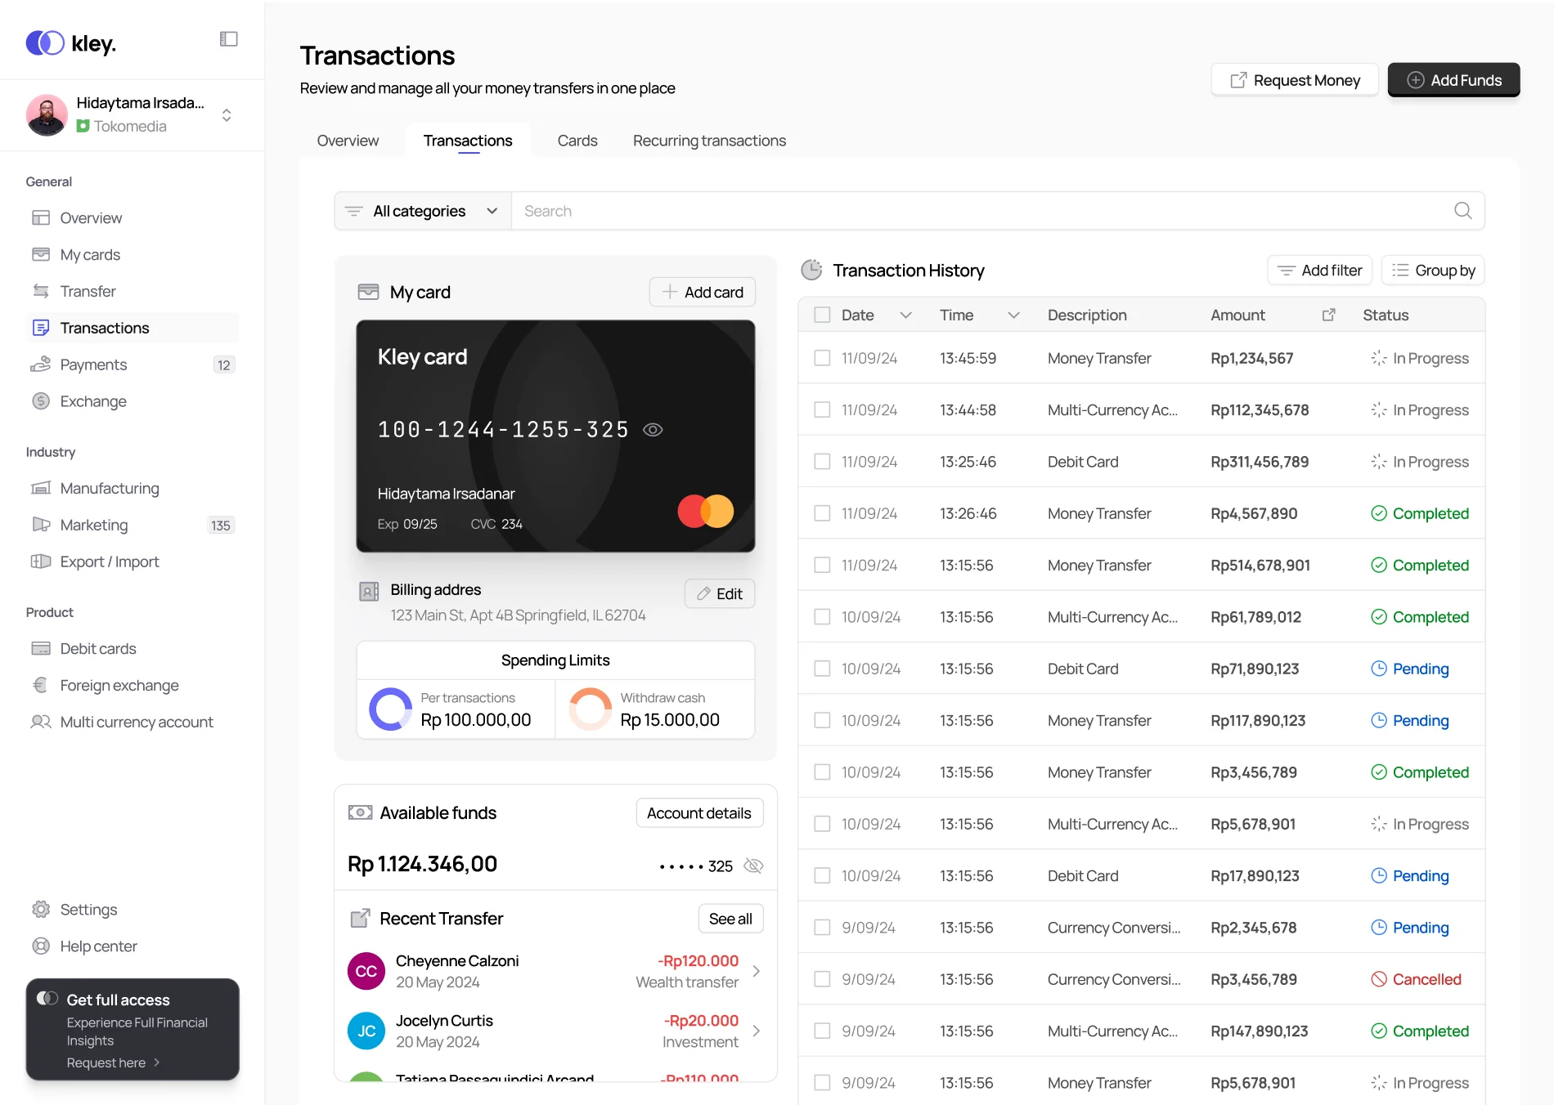Open the All categories dropdown
Viewport: 1554px width, 1105px height.
[x=423, y=211]
